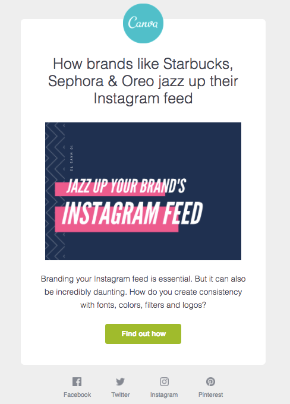Follow the Twitter text link

(121, 394)
